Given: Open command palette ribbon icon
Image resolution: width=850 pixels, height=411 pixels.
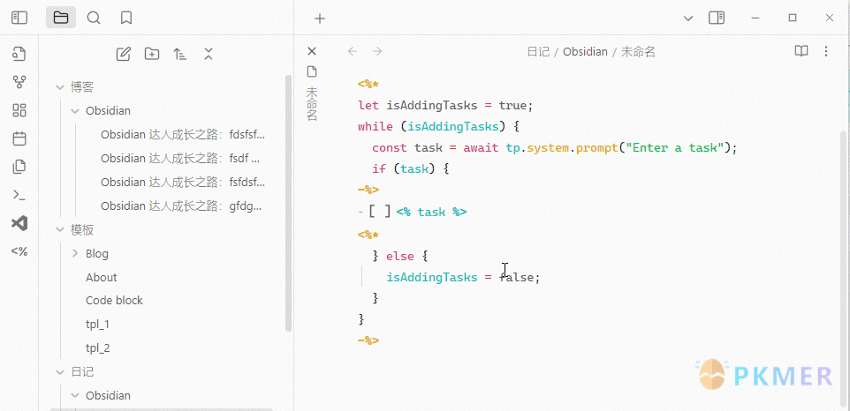Looking at the screenshot, I should (x=19, y=195).
